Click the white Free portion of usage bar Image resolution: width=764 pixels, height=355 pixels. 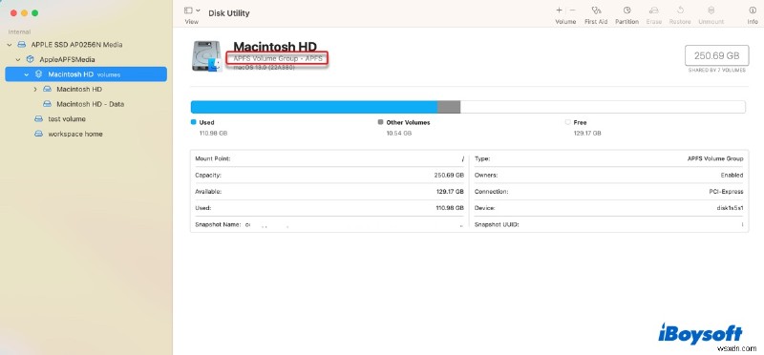click(603, 107)
